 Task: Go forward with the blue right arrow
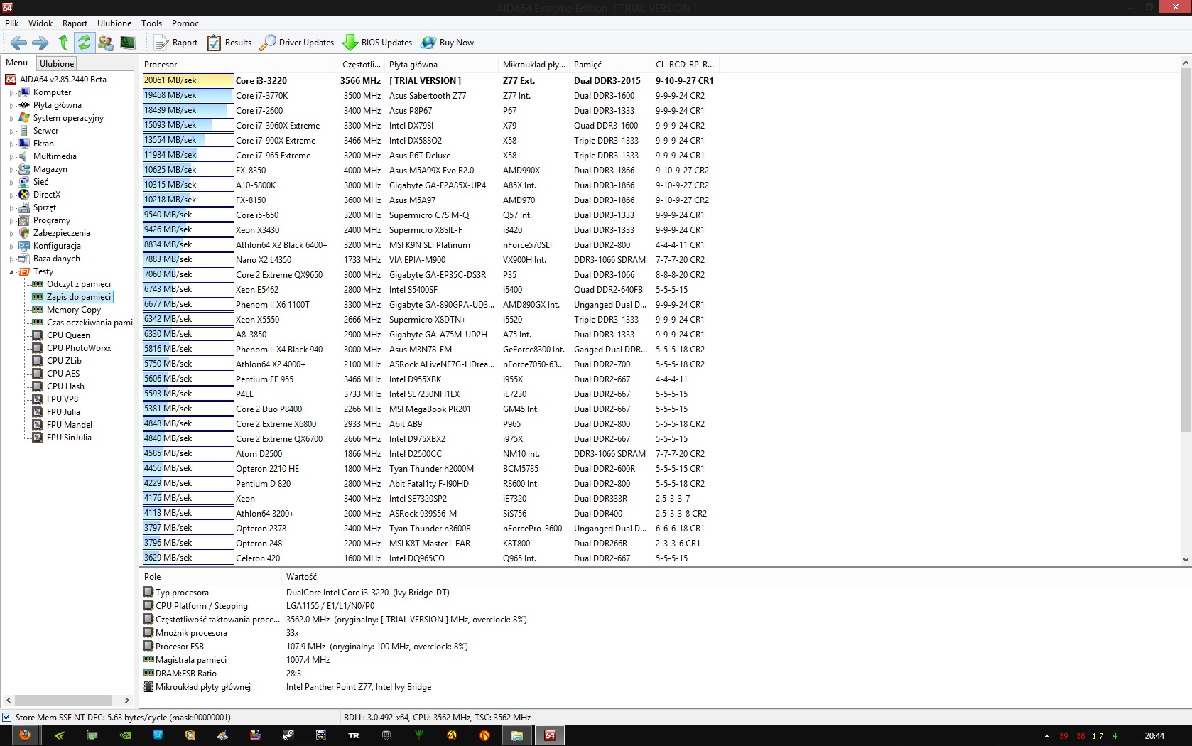40,43
